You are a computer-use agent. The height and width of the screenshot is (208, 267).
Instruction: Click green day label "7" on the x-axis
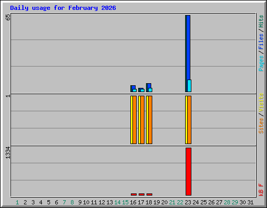pos(64,202)
